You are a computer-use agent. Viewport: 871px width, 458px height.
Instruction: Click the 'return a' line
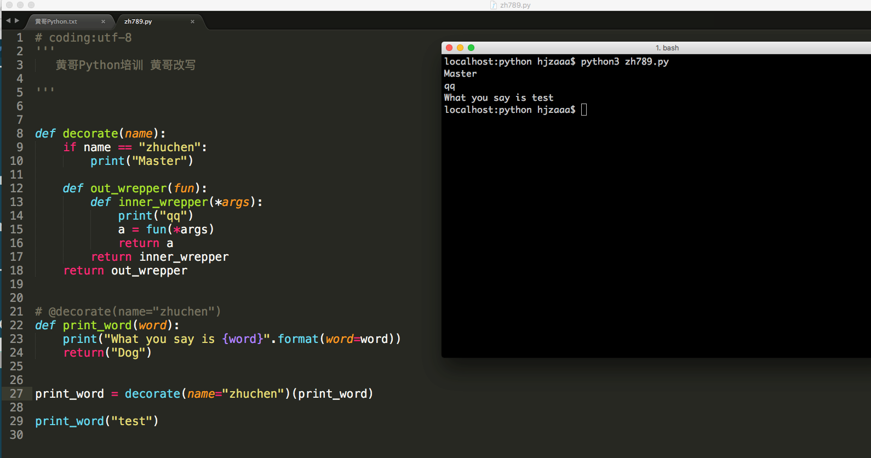pyautogui.click(x=146, y=243)
